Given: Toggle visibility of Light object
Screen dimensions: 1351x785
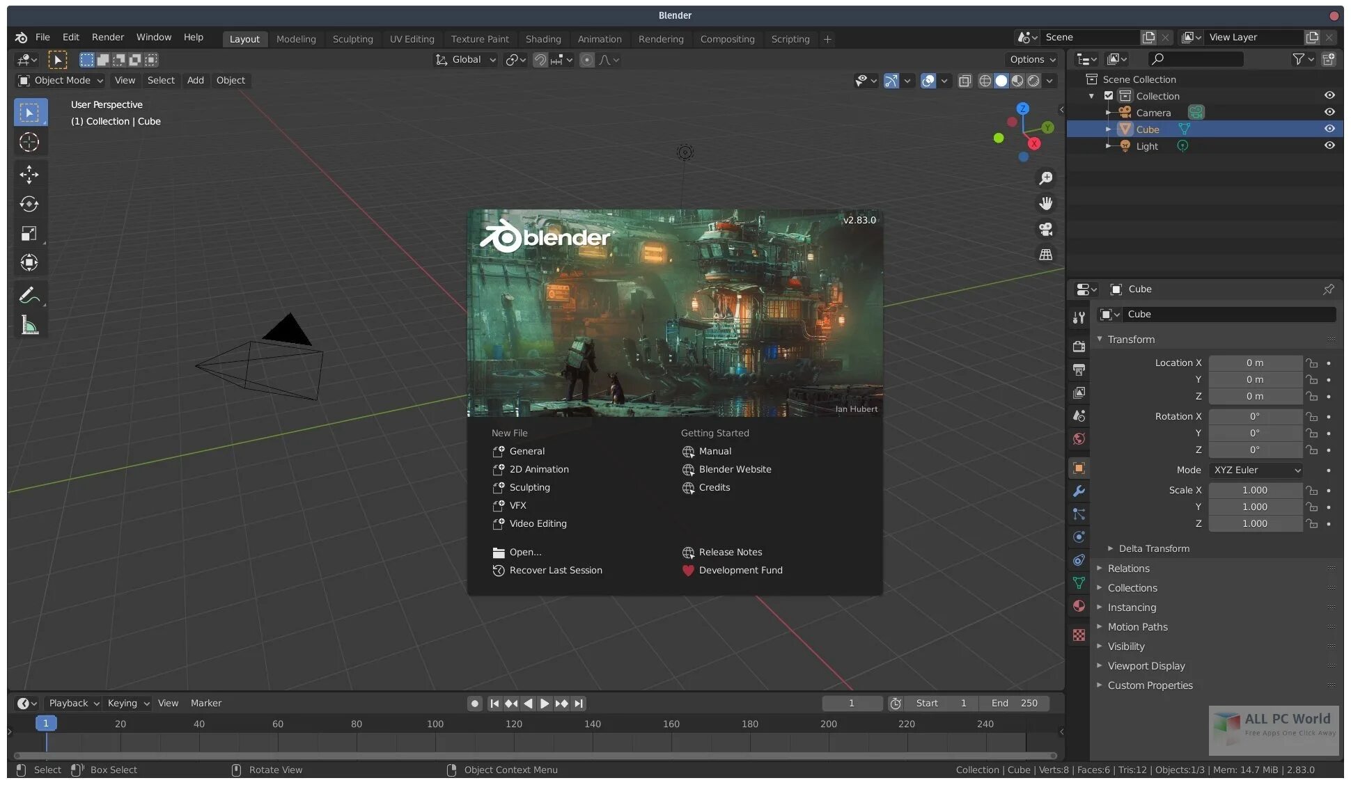Looking at the screenshot, I should pos(1329,145).
